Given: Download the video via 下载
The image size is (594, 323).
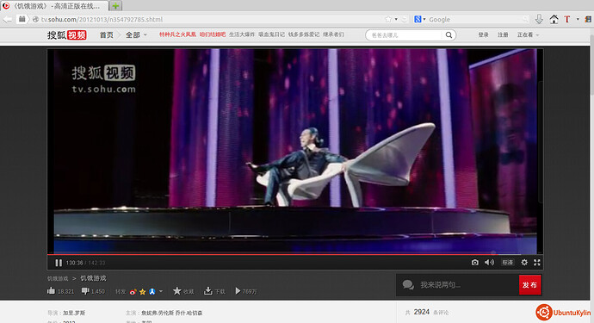Looking at the screenshot, I should coord(214,291).
